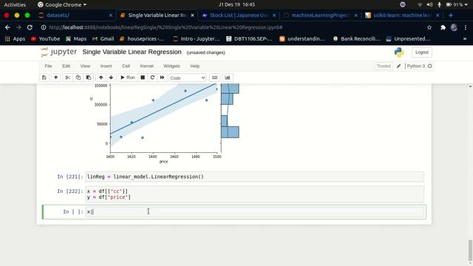Switch to the datasets/ browser tab
The height and width of the screenshot is (266, 473).
pos(75,15)
